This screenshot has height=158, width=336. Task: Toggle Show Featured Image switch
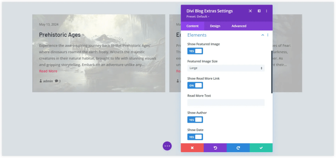(195, 51)
